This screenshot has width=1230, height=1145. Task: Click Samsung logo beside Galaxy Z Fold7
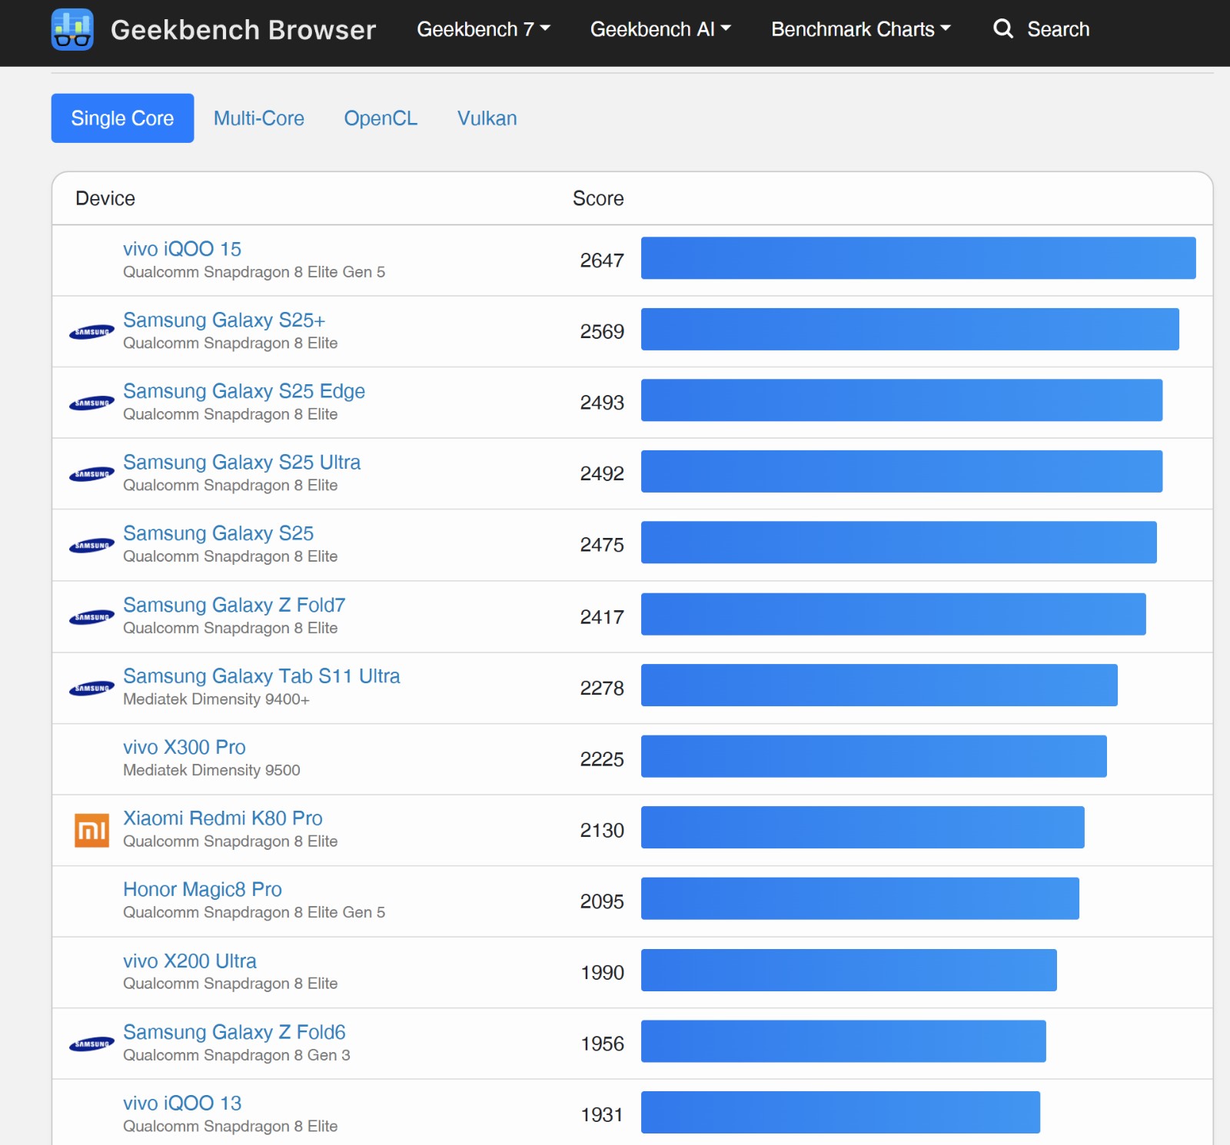pyautogui.click(x=91, y=617)
